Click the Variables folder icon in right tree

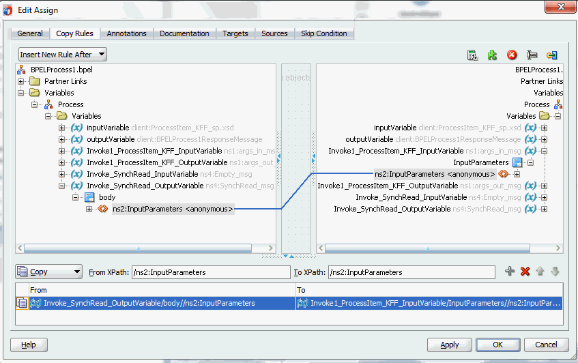544,116
